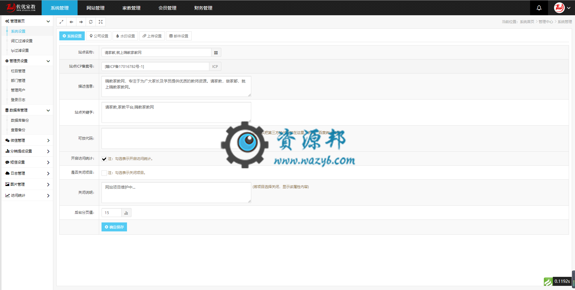
Task: Switch to 水印设置 tab
Action: click(125, 36)
